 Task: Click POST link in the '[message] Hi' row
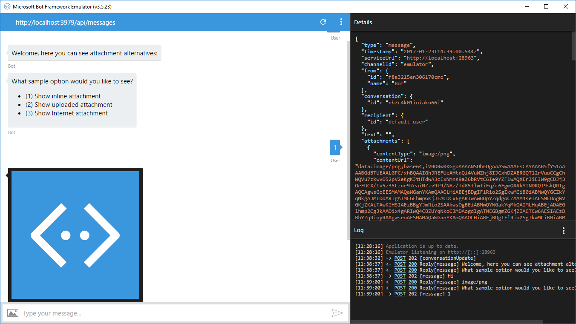tap(400, 276)
